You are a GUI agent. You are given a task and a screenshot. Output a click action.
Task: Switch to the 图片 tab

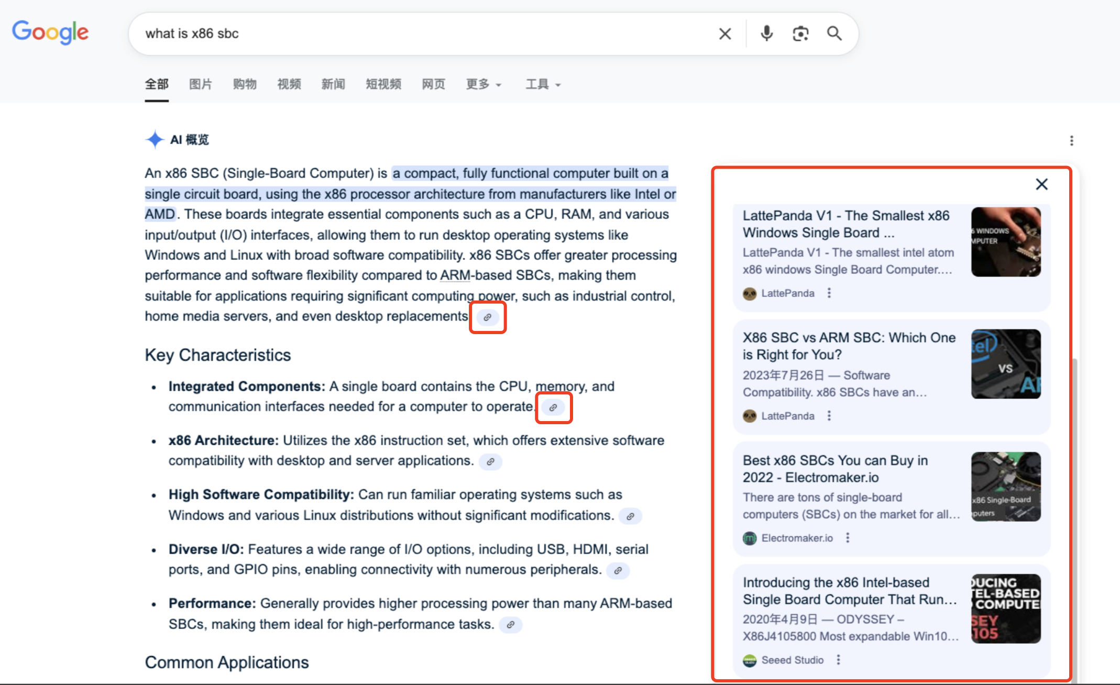coord(200,84)
